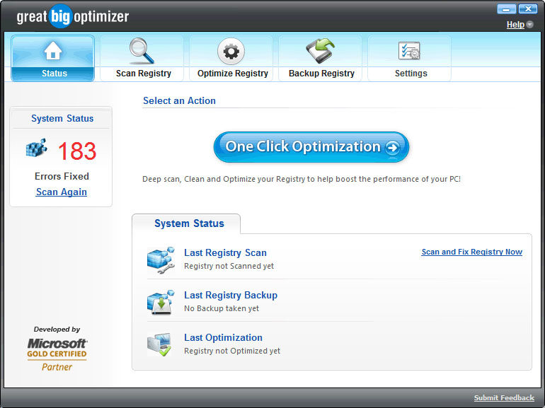This screenshot has width=545, height=408.
Task: Close the optimizer window
Action: (528, 9)
